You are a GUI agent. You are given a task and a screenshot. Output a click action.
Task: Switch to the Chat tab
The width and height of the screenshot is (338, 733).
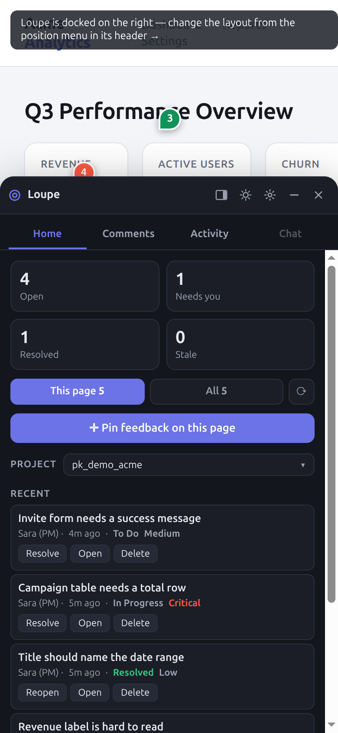point(290,234)
